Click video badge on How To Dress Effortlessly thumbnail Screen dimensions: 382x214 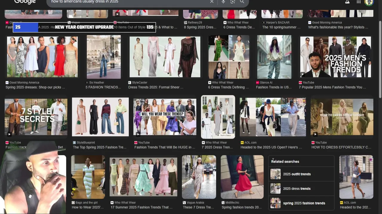coord(315,134)
